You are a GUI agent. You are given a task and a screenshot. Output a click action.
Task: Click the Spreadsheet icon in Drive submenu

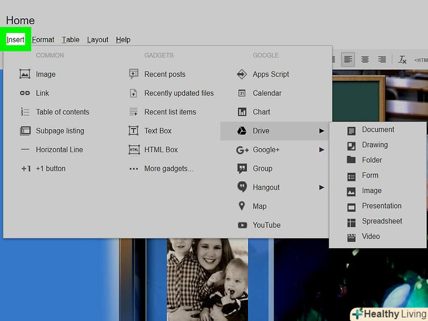(x=352, y=222)
